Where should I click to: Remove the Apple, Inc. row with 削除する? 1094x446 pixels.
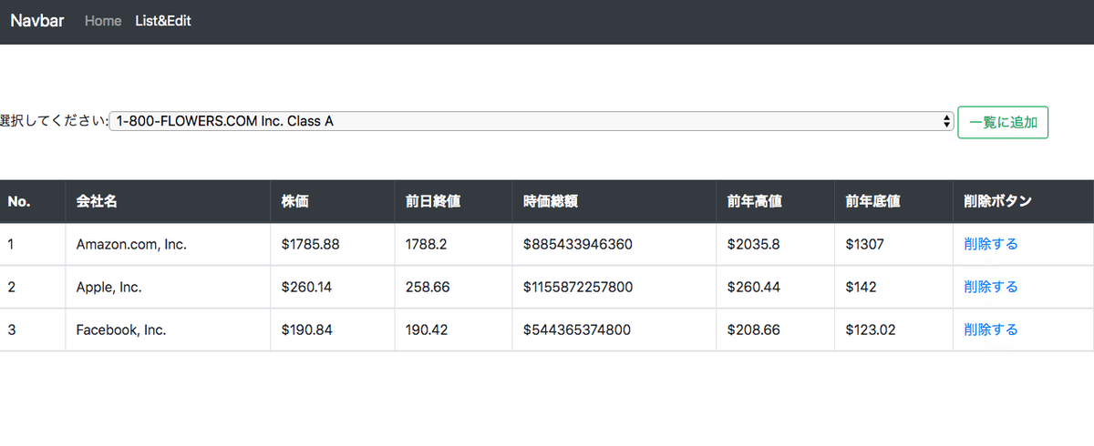point(990,287)
